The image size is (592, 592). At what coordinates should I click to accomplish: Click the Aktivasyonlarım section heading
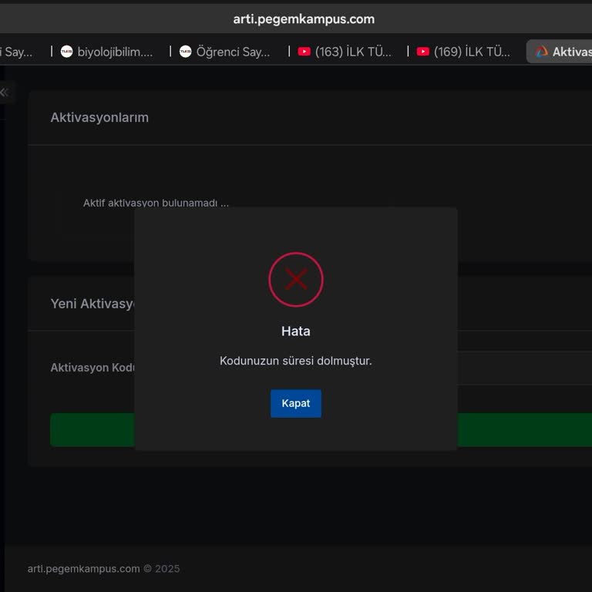pyautogui.click(x=99, y=117)
